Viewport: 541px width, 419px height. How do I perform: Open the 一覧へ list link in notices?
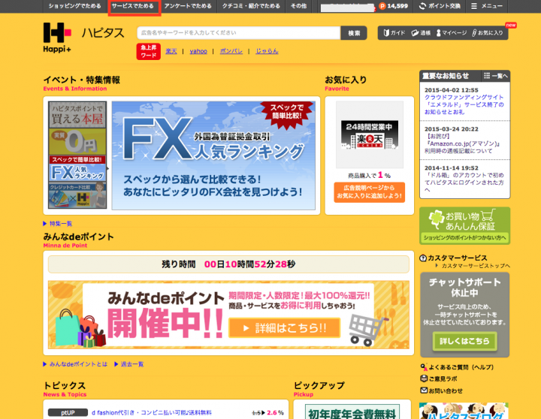pyautogui.click(x=495, y=76)
